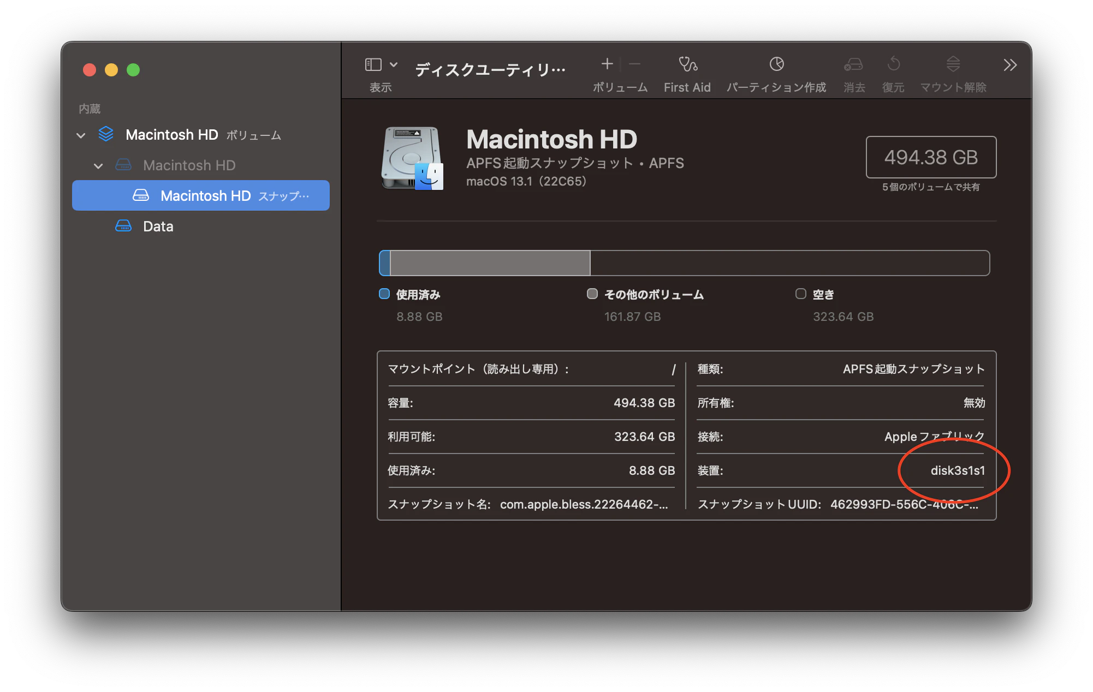Click the erase (消去) drive icon
The image size is (1093, 692).
point(853,64)
